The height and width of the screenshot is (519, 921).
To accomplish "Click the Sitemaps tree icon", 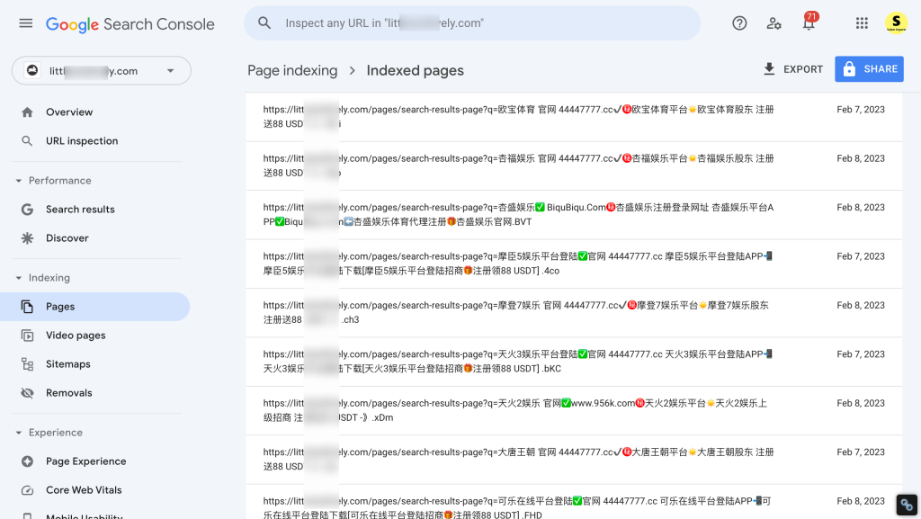I will click(27, 364).
